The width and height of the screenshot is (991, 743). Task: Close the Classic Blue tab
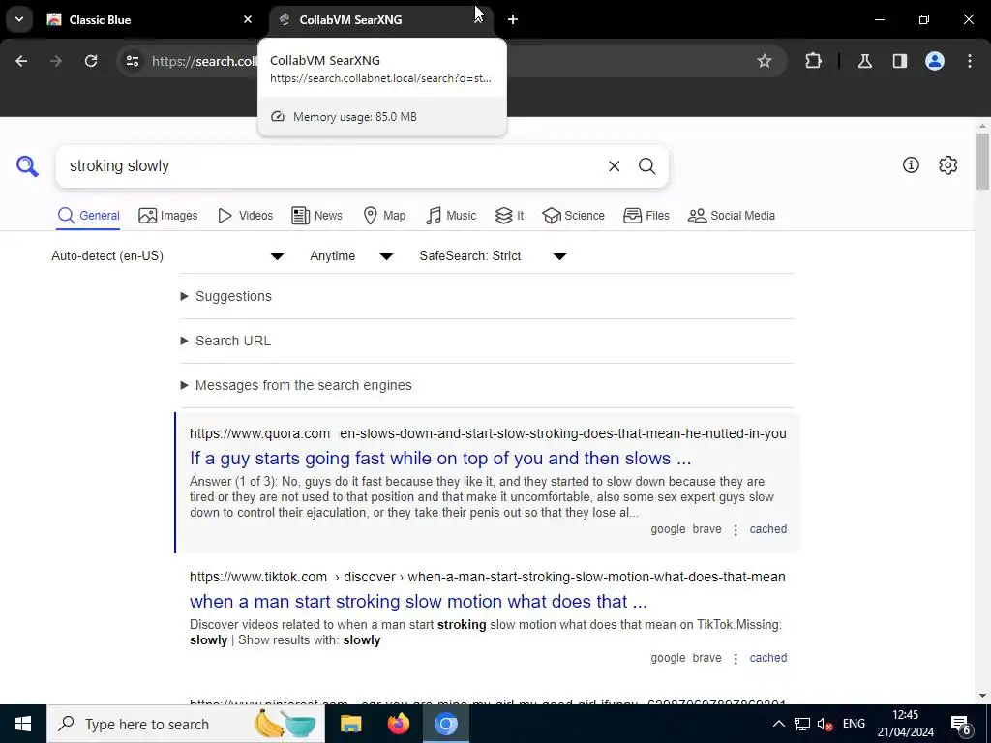(x=248, y=19)
